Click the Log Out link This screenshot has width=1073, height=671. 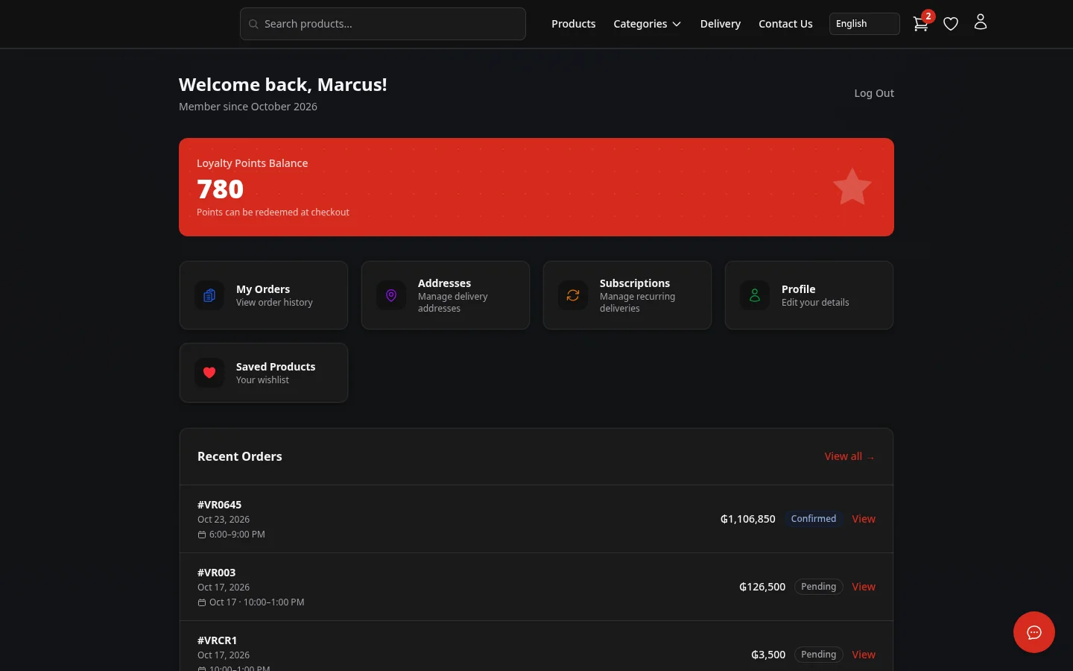pyautogui.click(x=874, y=93)
